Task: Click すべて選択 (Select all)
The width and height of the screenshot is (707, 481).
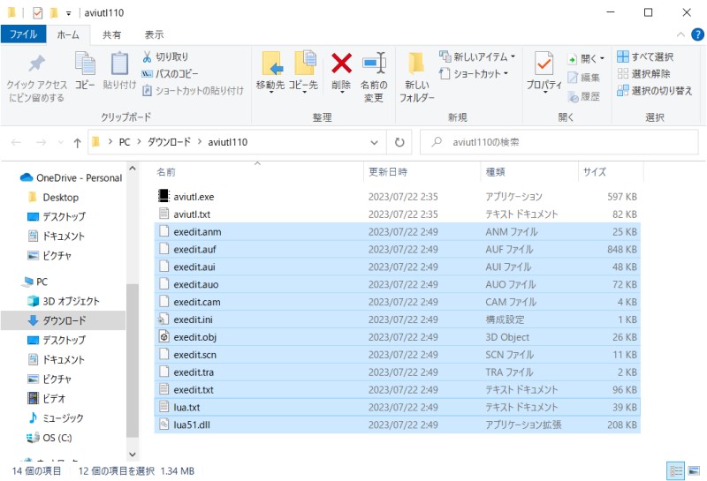Action: click(x=645, y=56)
